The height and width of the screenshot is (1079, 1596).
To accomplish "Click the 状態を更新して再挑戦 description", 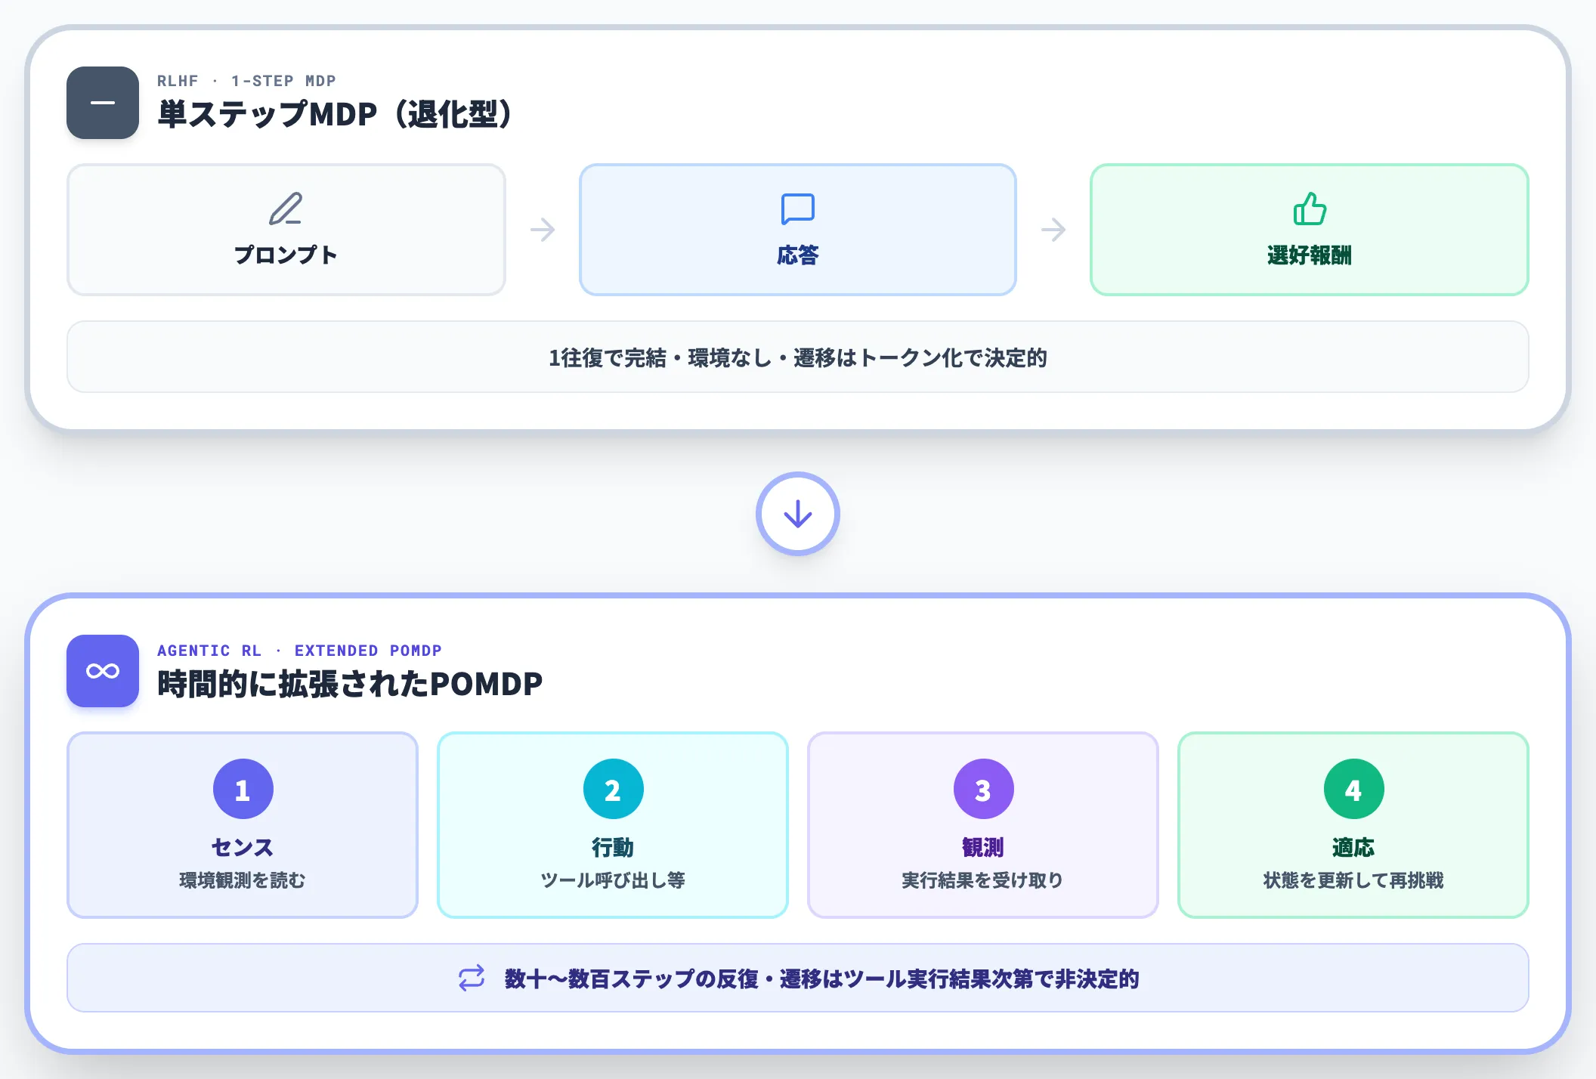I will click(1353, 880).
